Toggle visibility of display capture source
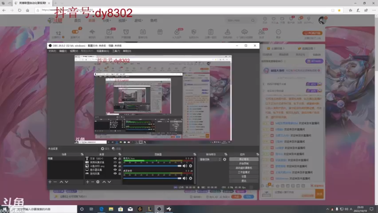 (115, 170)
